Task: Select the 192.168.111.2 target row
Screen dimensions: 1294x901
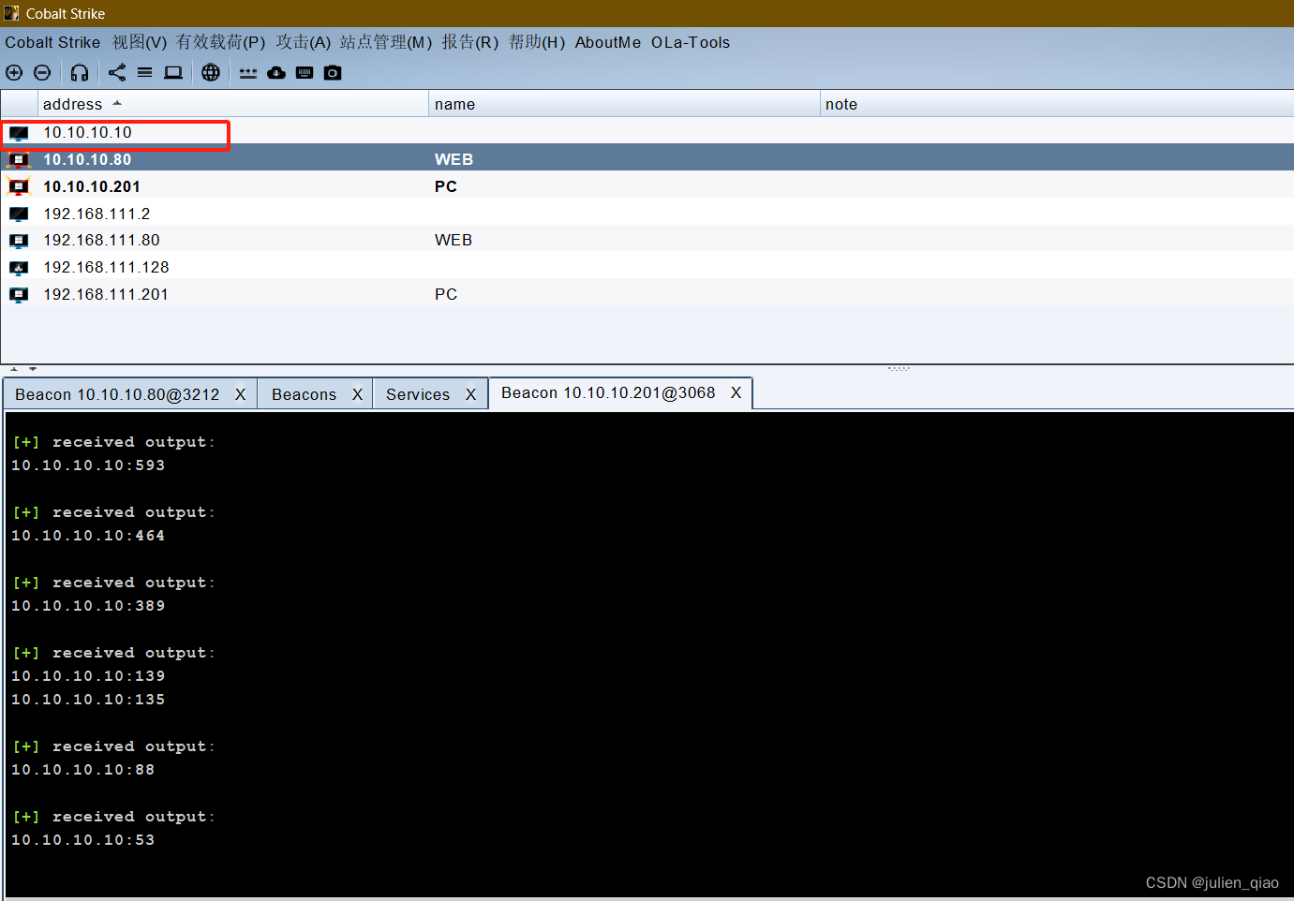Action: click(647, 214)
